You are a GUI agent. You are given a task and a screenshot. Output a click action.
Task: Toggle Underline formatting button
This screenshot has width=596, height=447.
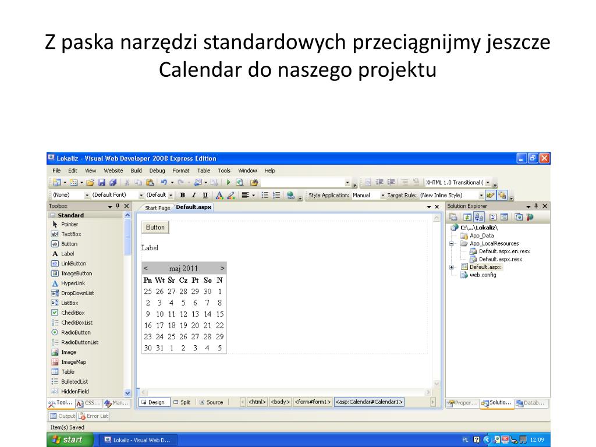205,195
